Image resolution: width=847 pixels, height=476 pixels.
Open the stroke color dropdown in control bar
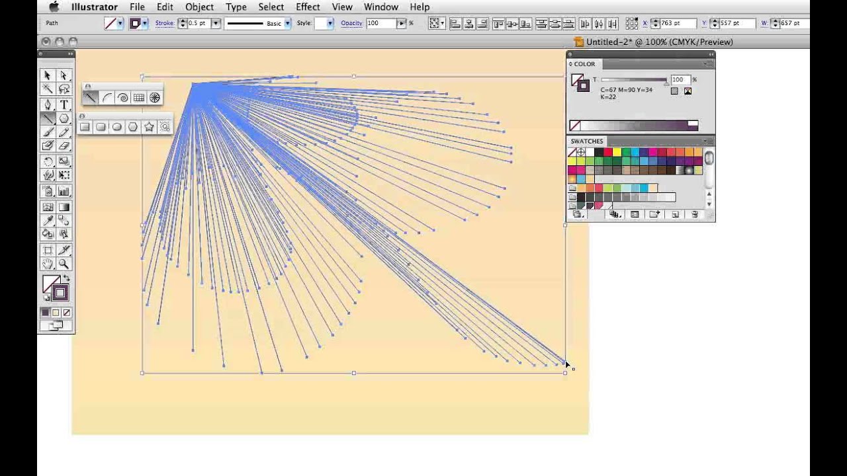coord(144,23)
